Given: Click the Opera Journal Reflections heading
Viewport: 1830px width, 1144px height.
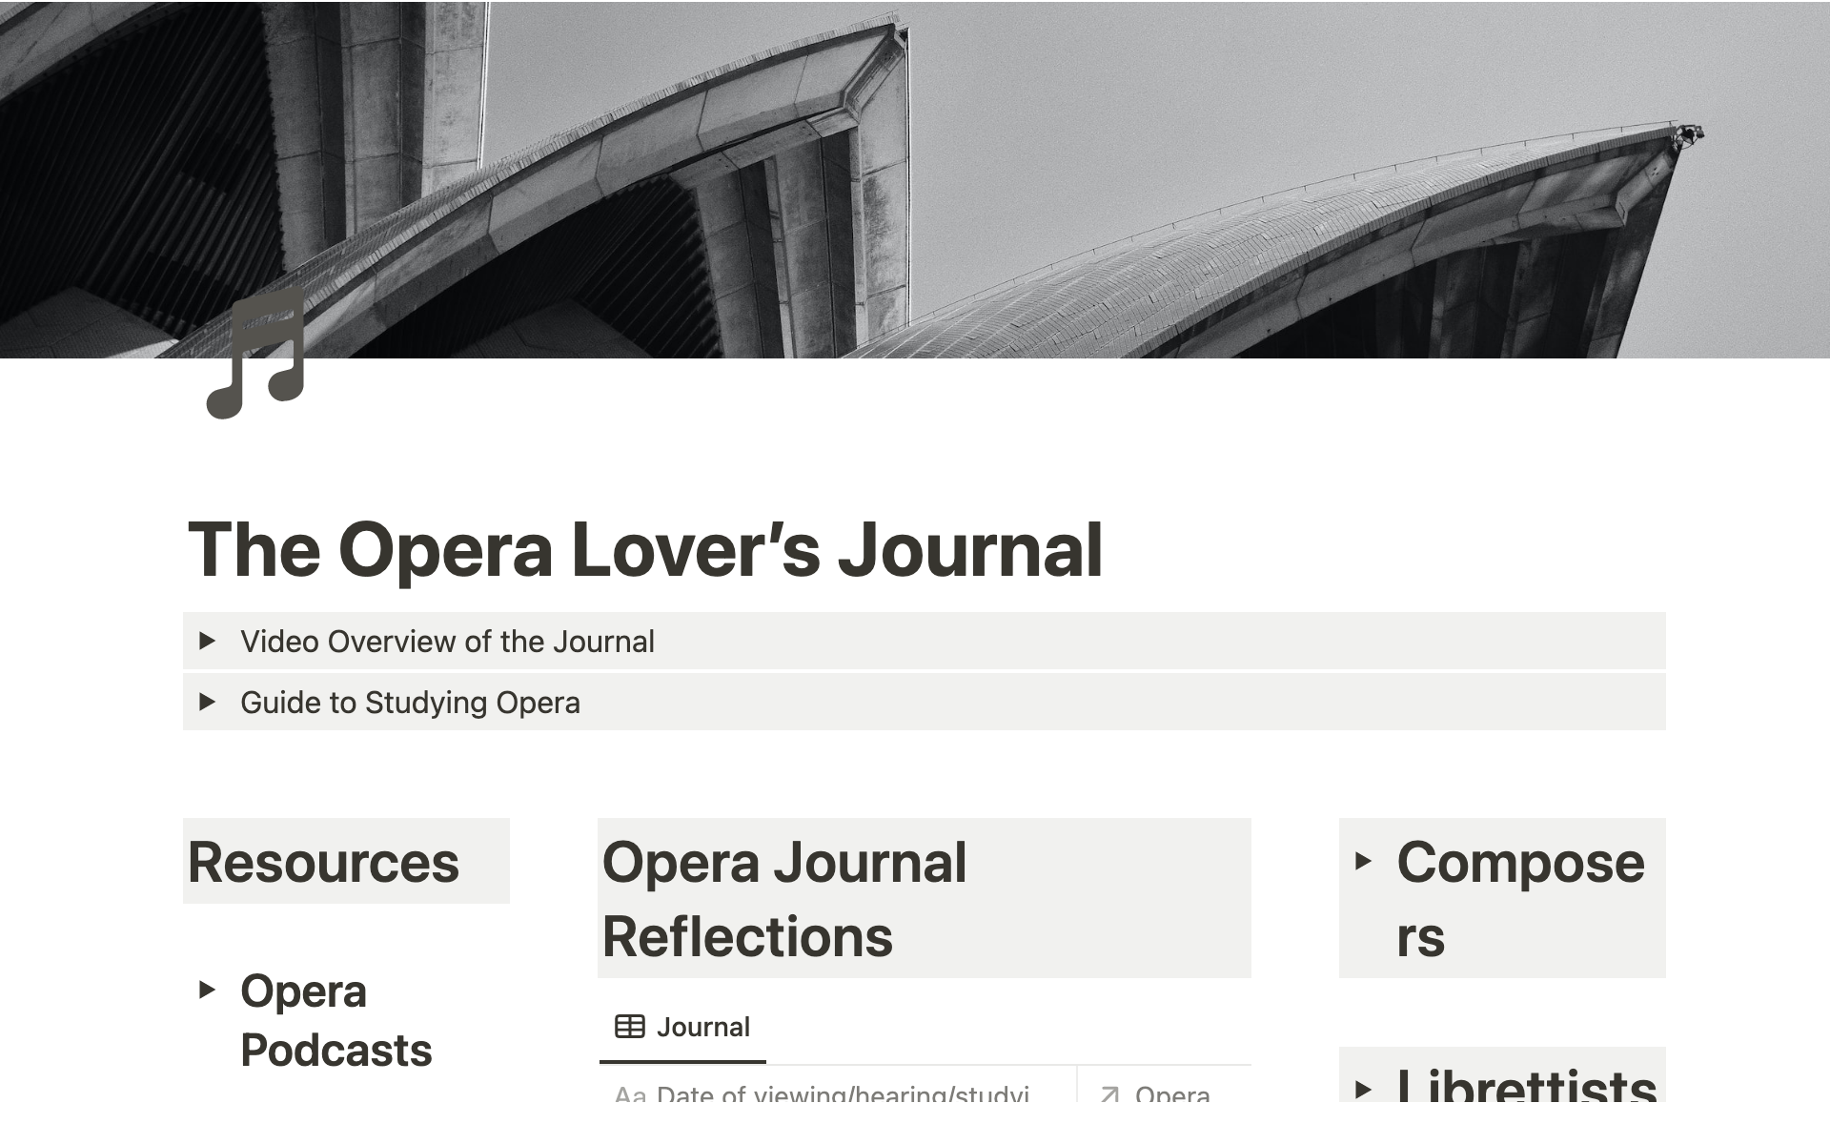Looking at the screenshot, I should (x=784, y=898).
